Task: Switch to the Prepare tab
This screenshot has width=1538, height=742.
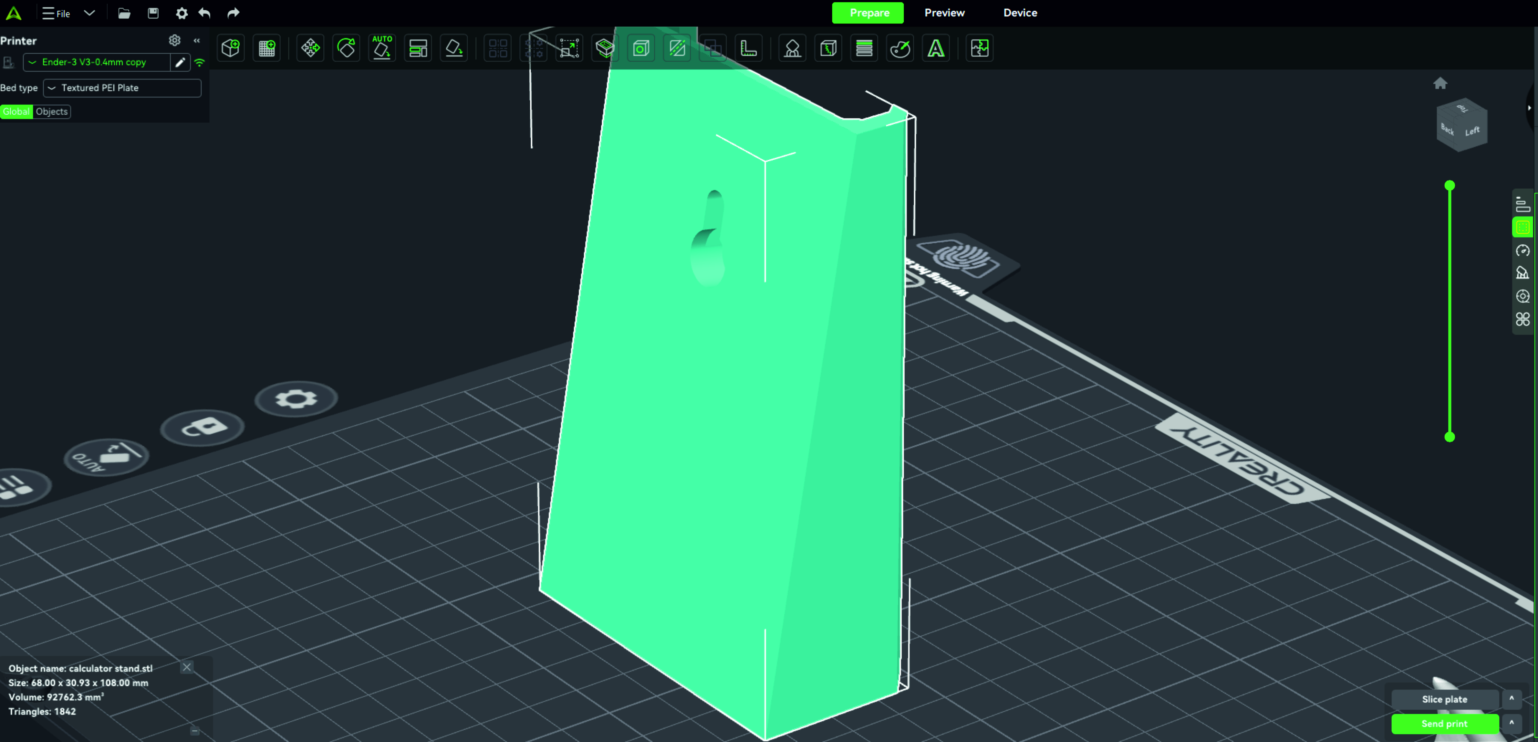Action: click(867, 12)
